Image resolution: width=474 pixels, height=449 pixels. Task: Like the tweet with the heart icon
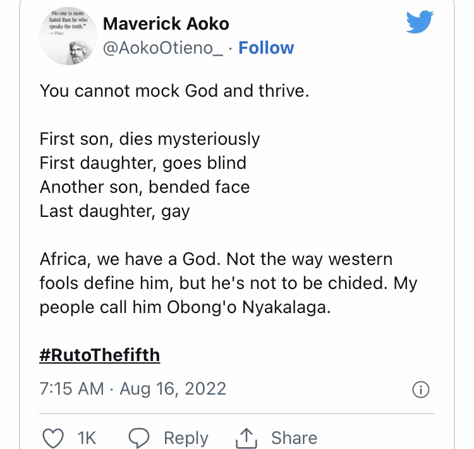[x=53, y=438]
